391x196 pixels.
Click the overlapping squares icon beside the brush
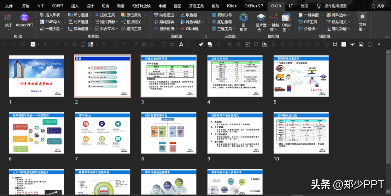210,44
